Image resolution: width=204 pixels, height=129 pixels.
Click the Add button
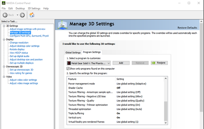tap(121, 63)
